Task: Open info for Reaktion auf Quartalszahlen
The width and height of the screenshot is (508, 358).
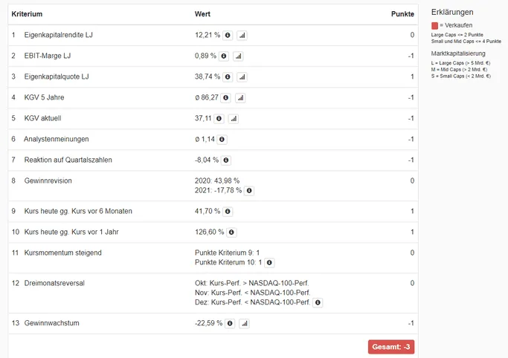Action: click(226, 160)
